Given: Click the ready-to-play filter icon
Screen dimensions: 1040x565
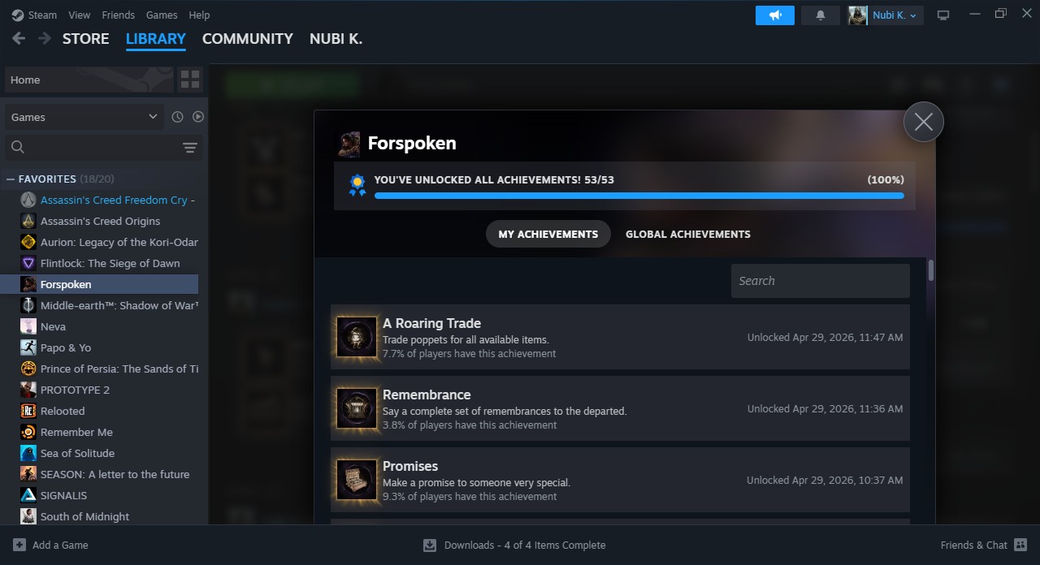Looking at the screenshot, I should (198, 117).
